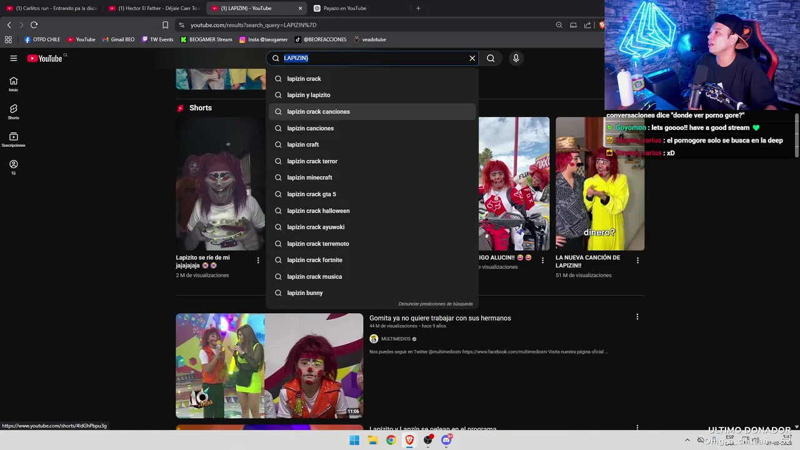Image resolution: width=800 pixels, height=450 pixels.
Task: Open options for Lapizito se ríe short
Action: pos(258,261)
